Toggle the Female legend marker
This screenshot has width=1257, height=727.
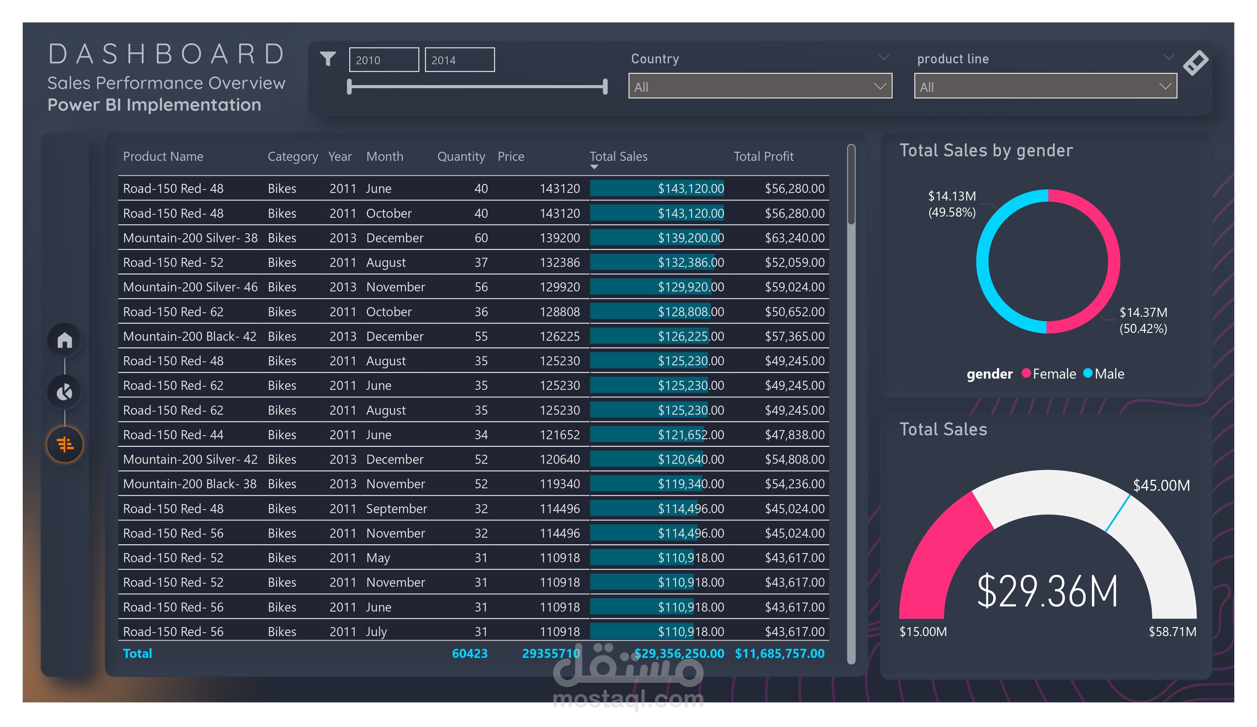tap(1026, 373)
